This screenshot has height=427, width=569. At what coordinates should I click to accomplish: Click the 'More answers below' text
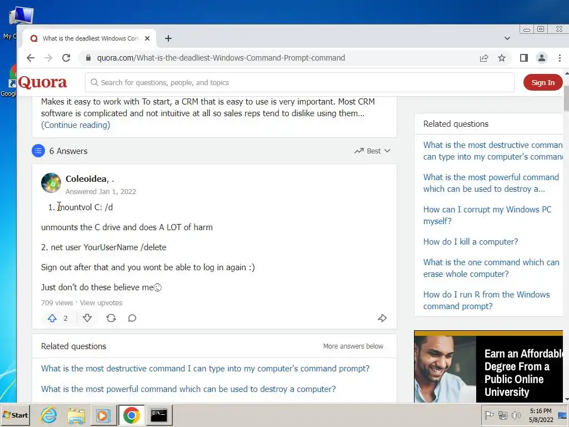click(x=353, y=346)
